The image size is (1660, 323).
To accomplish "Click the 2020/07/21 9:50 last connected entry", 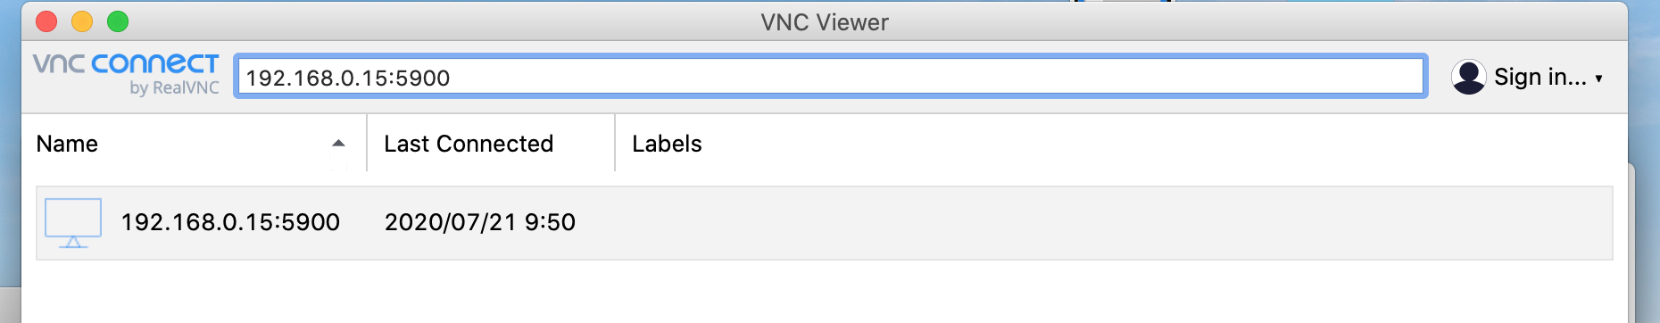I will pyautogui.click(x=479, y=222).
